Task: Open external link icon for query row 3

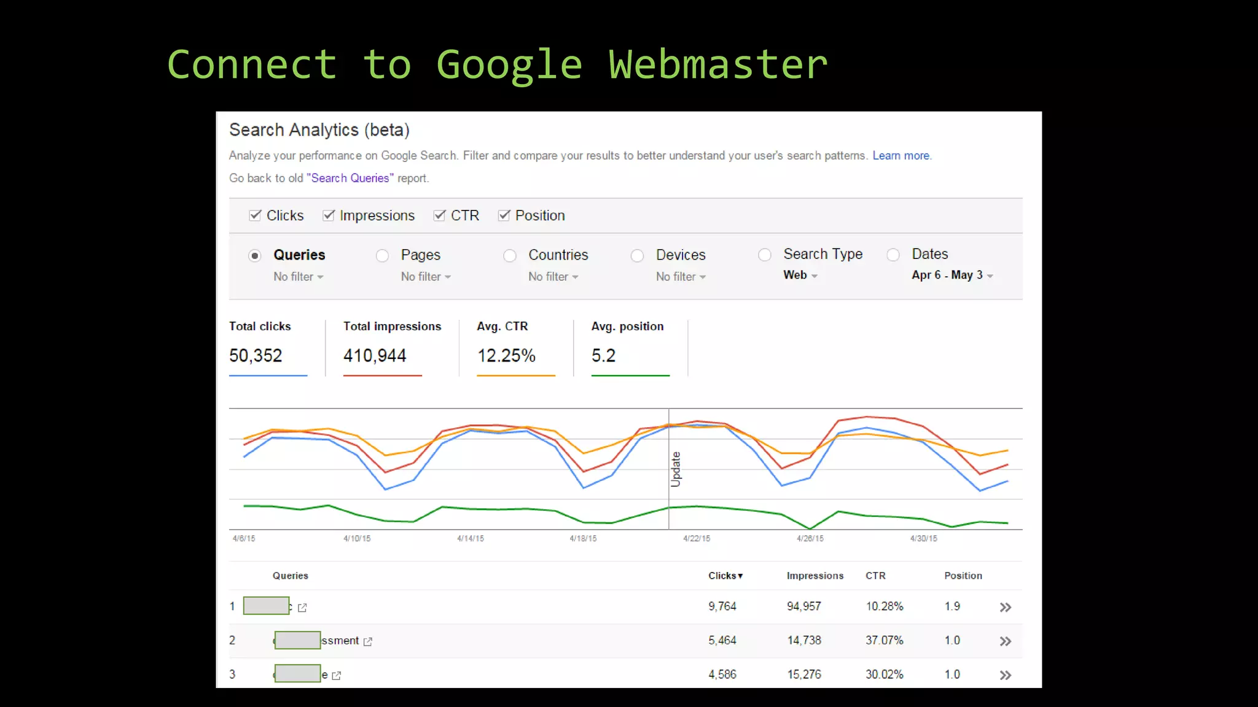Action: tap(336, 676)
